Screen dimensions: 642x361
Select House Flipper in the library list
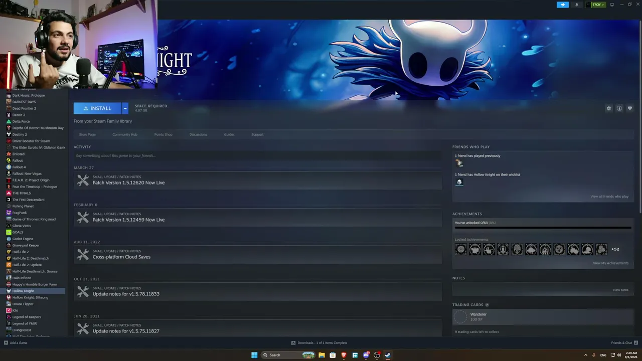(x=23, y=304)
